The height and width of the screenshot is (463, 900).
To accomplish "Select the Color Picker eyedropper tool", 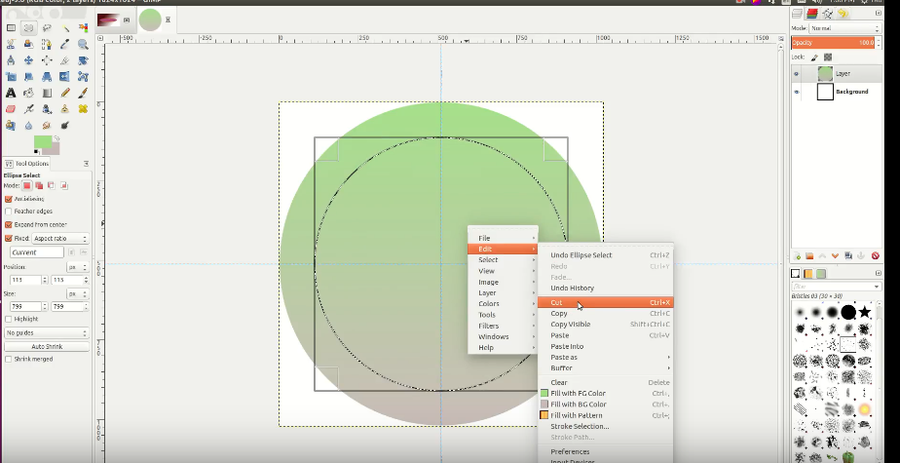I will tap(65, 44).
